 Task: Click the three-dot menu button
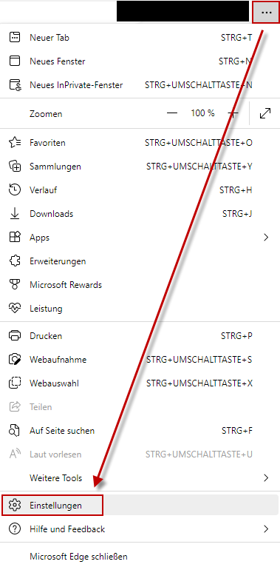coord(266,13)
